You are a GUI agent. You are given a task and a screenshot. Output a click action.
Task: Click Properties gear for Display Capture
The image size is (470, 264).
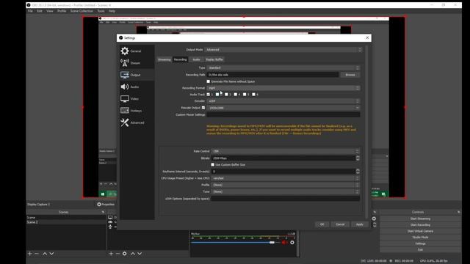[99, 205]
